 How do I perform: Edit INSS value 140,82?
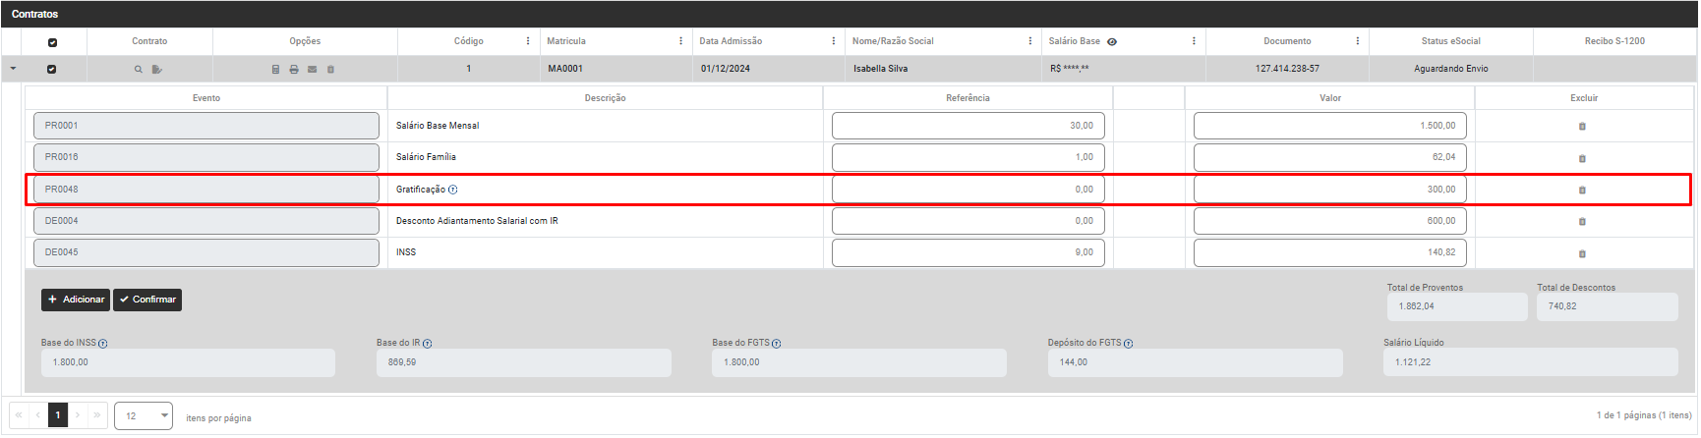pyautogui.click(x=1330, y=252)
